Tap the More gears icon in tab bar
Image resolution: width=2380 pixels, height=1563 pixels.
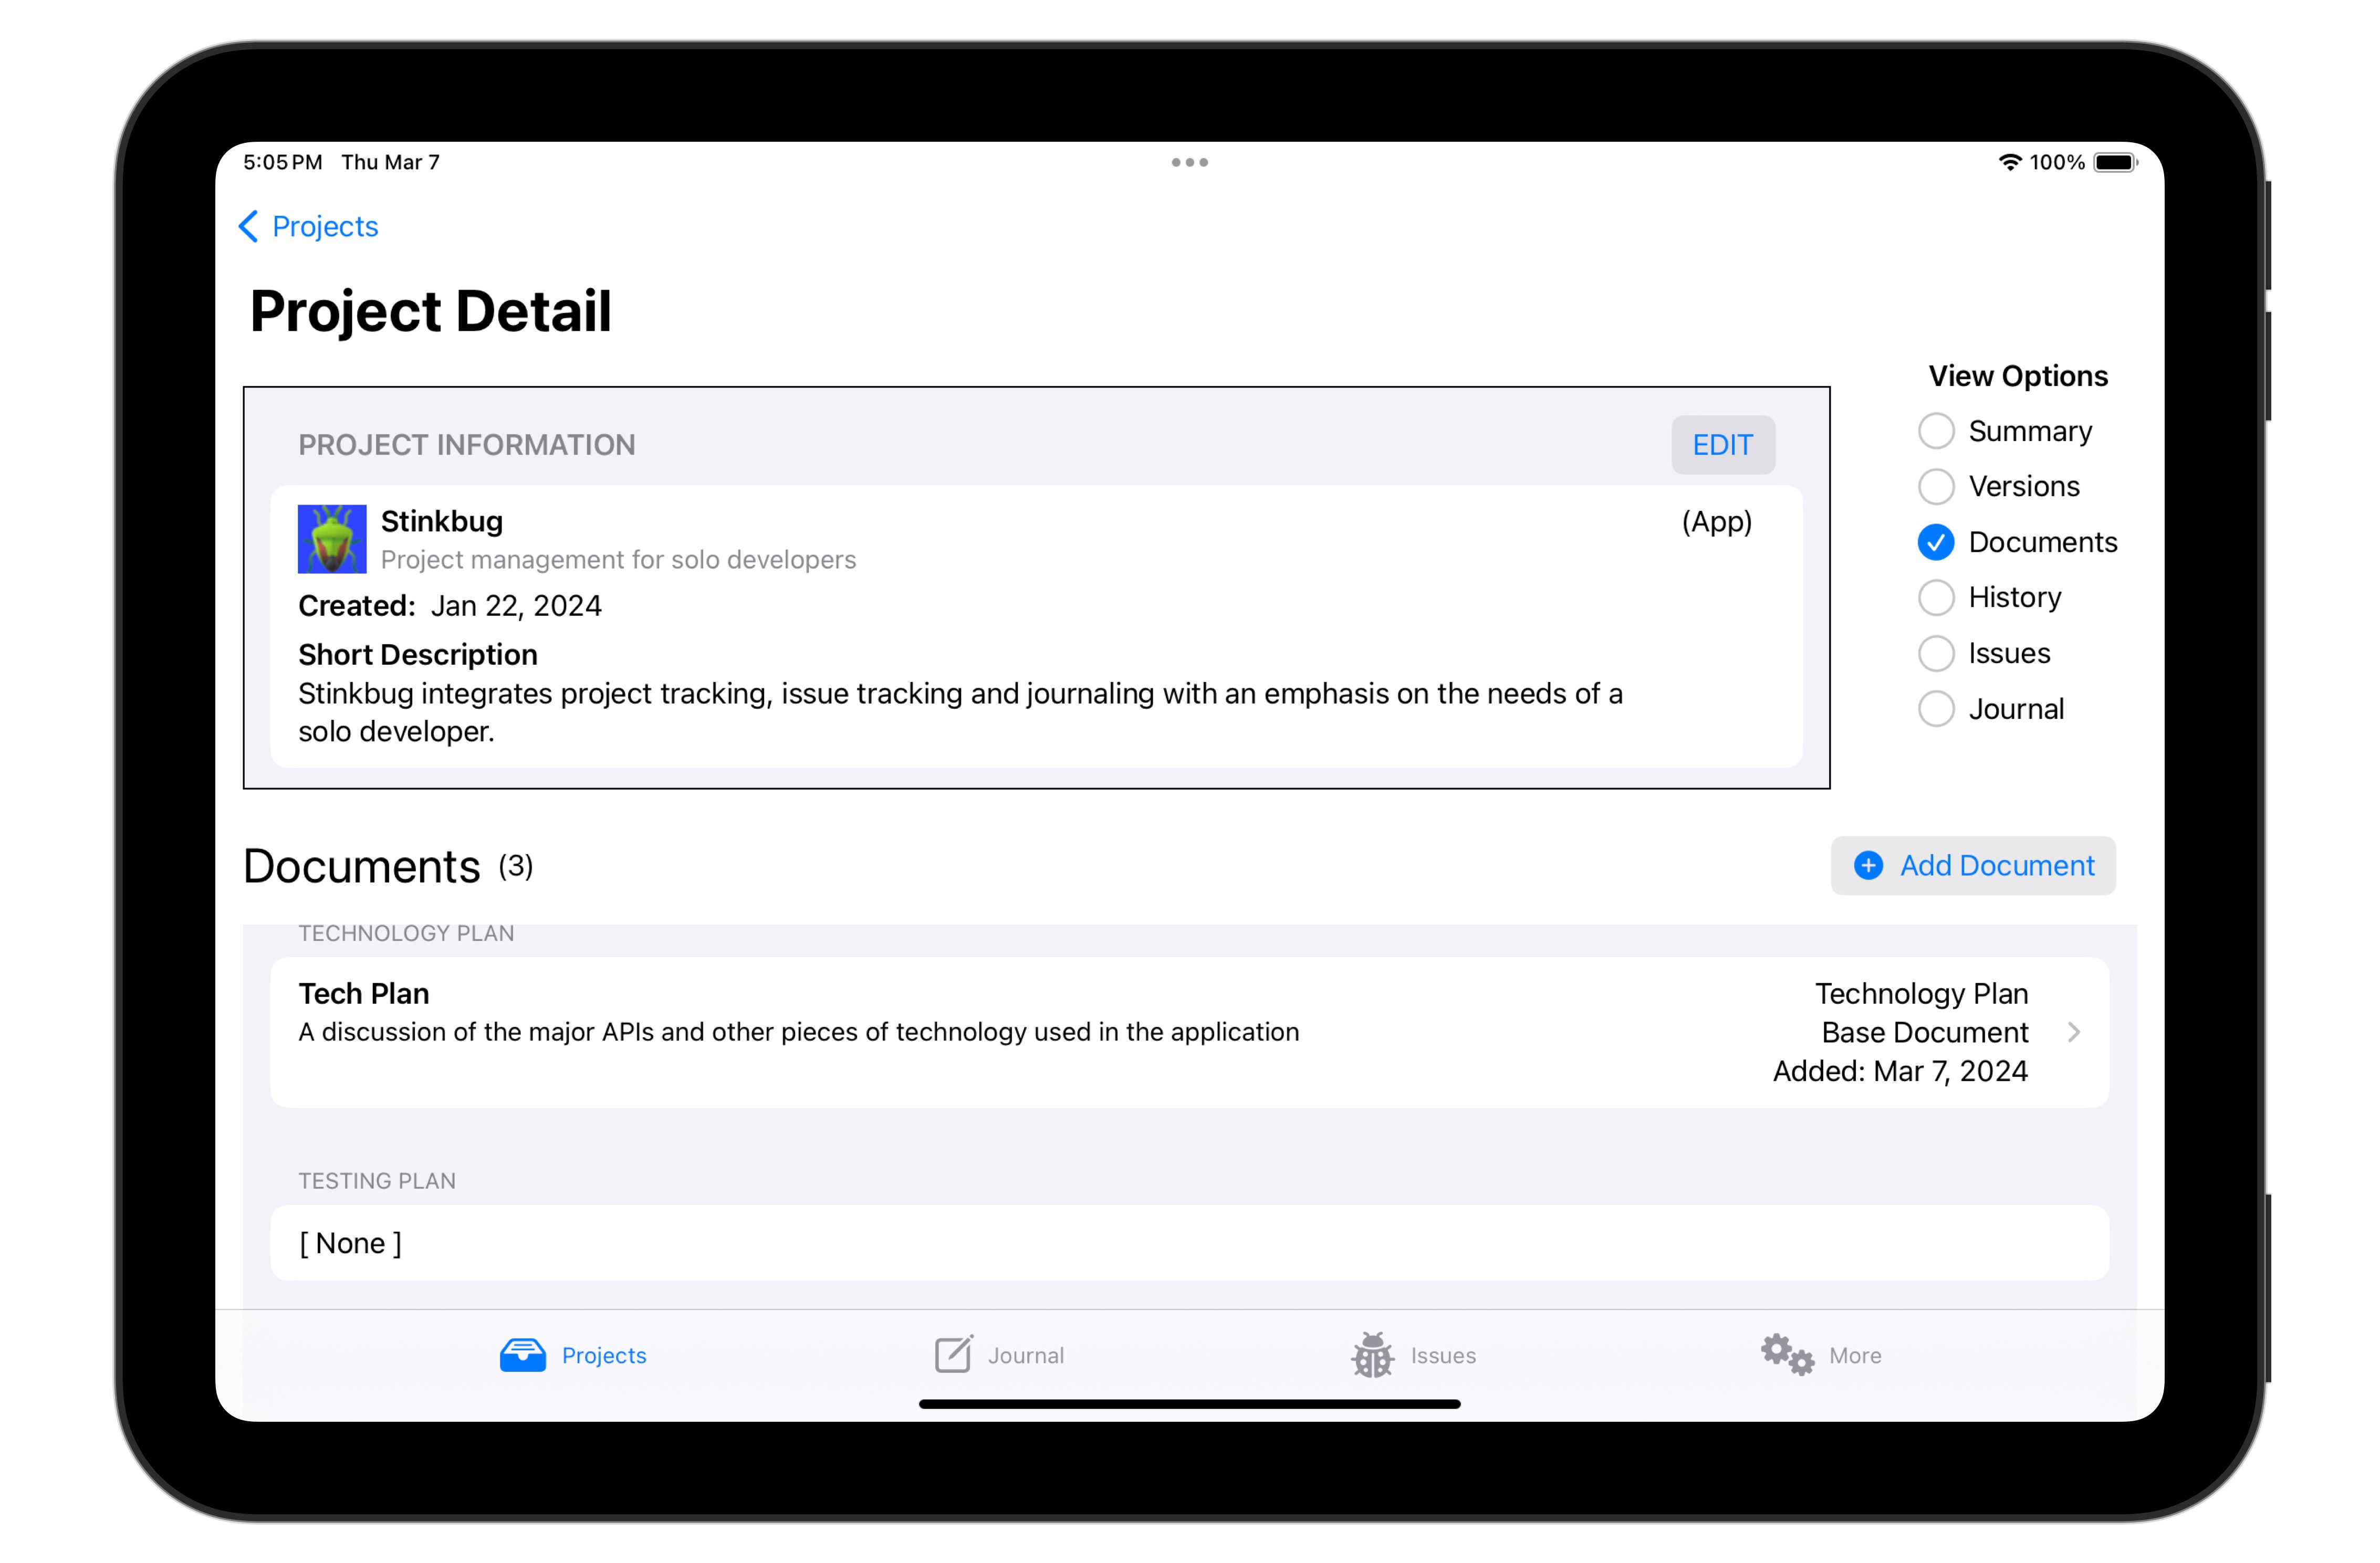(x=1787, y=1355)
